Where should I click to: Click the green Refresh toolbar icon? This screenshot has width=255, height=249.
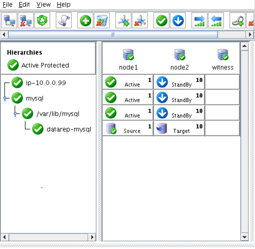pos(42,21)
